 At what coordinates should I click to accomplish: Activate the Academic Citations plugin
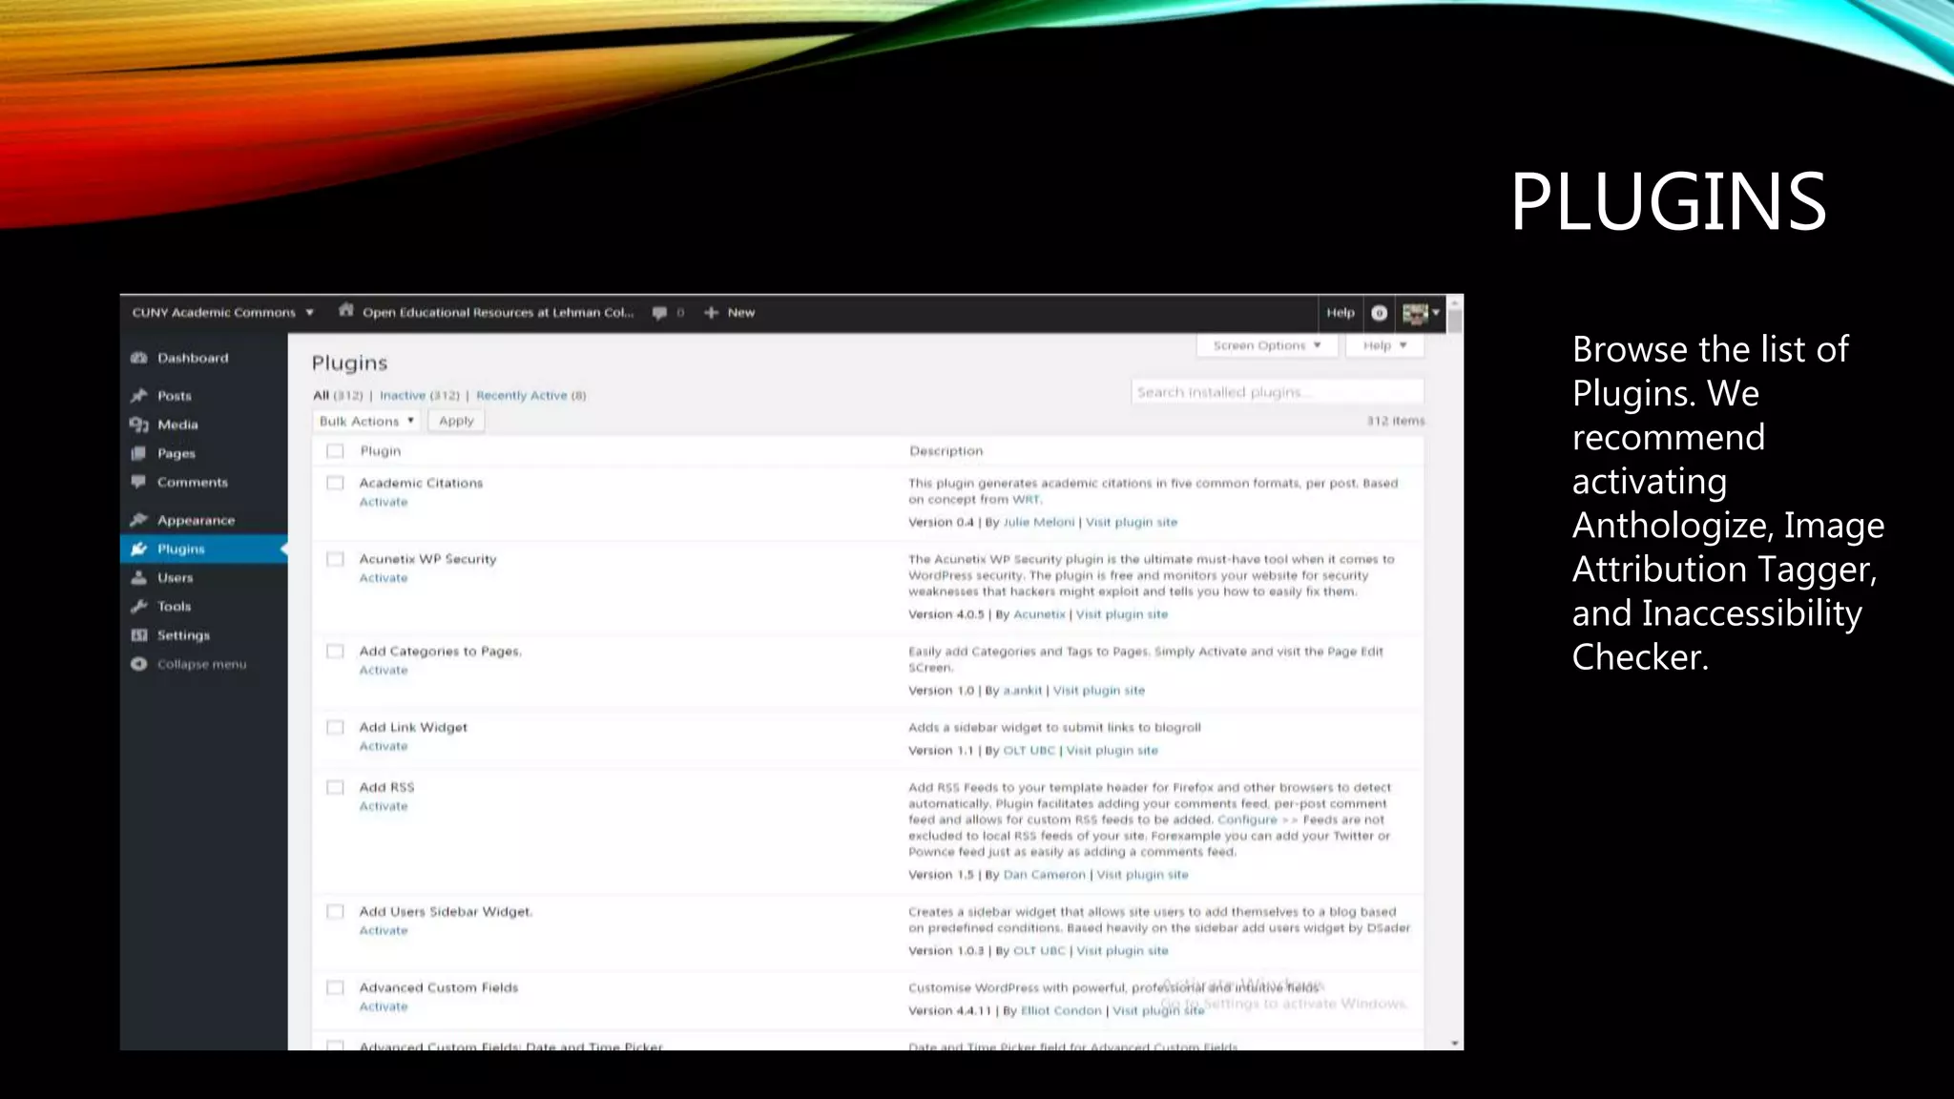pyautogui.click(x=384, y=502)
